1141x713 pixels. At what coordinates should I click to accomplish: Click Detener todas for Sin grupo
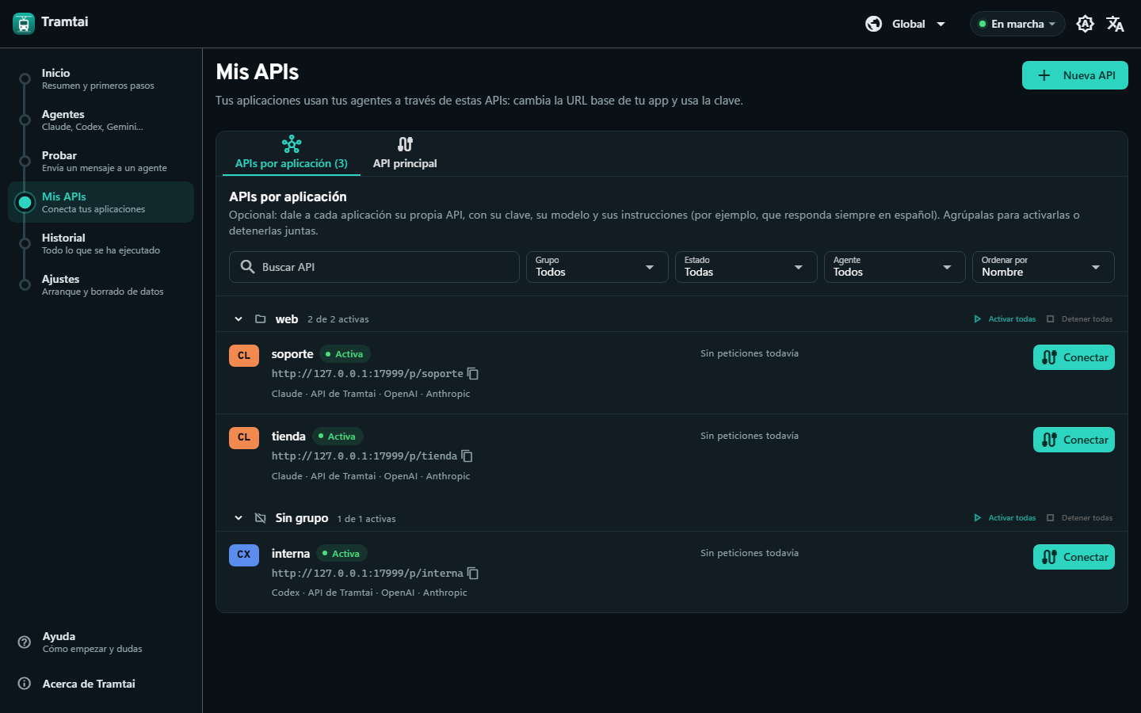tap(1079, 518)
